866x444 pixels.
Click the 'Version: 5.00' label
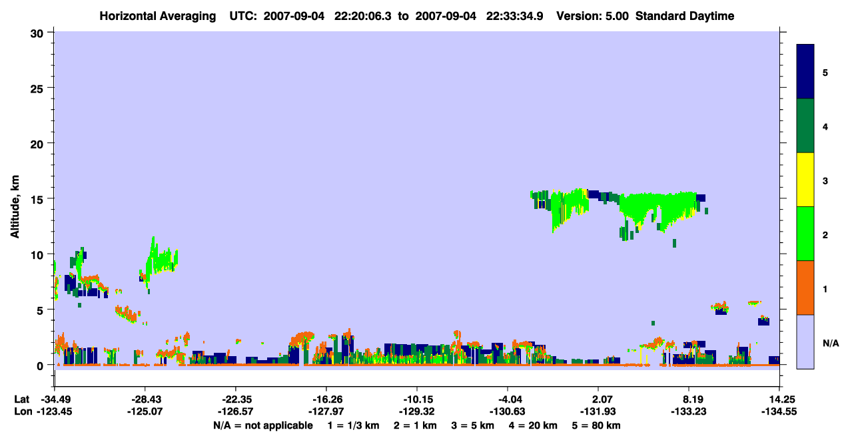(592, 16)
